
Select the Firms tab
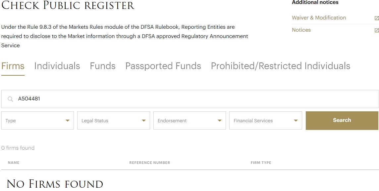pos(13,66)
